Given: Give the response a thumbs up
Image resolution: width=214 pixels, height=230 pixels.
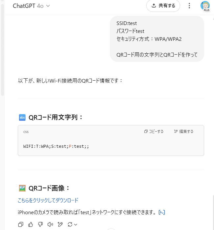Looking at the screenshot, I should click(31, 224).
